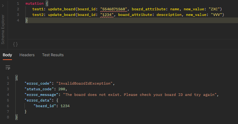This screenshot has width=238, height=124.
Task: Click the mutation keyword on line 1
Action: [x=35, y=3]
